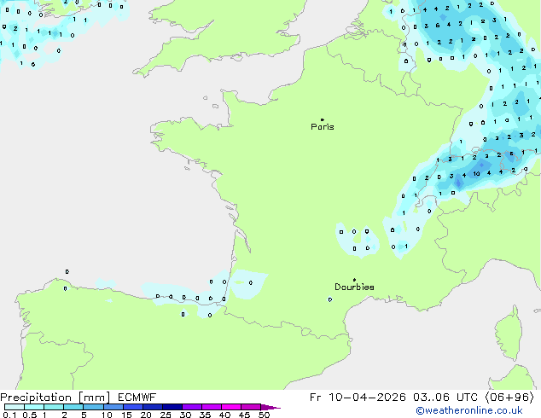This screenshot has width=541, height=418.
Task: Pick the 5–10 mm legend swatch
Action: [x=93, y=407]
